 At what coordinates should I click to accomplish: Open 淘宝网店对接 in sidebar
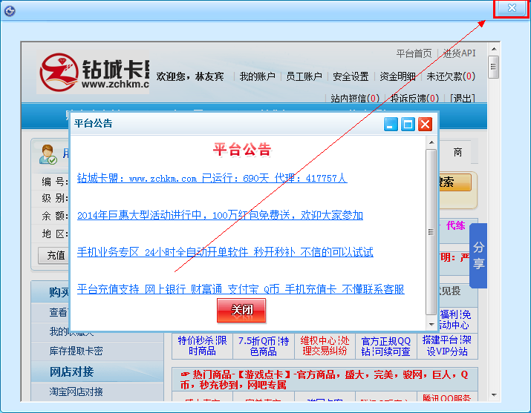click(76, 391)
